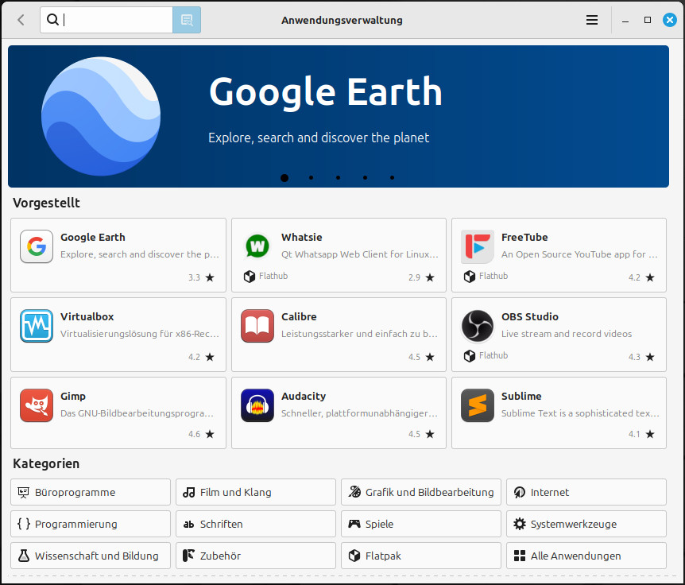
Task: Click Flathub icon on OBS Studio card
Action: (x=470, y=355)
